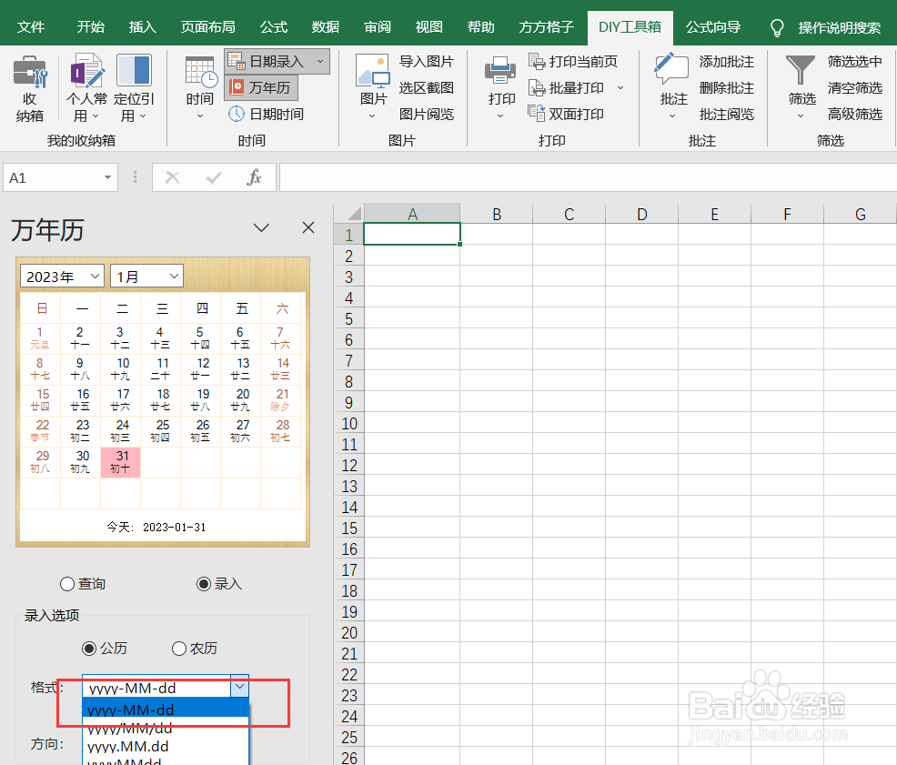897x765 pixels.
Task: Switch to the 公式向导 tab
Action: (713, 27)
